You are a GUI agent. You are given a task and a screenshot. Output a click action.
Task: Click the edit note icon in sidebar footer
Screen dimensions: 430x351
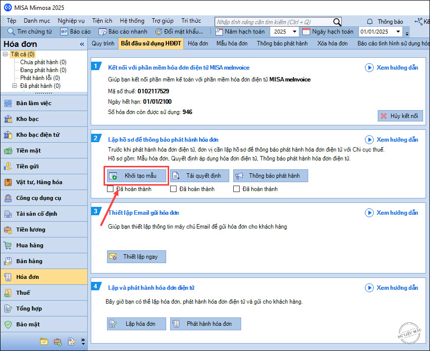pos(72,342)
